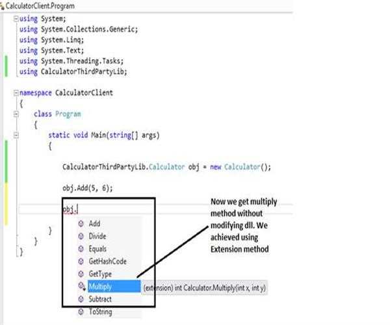
Task: Click the Multiply extension method icon
Action: (x=81, y=287)
